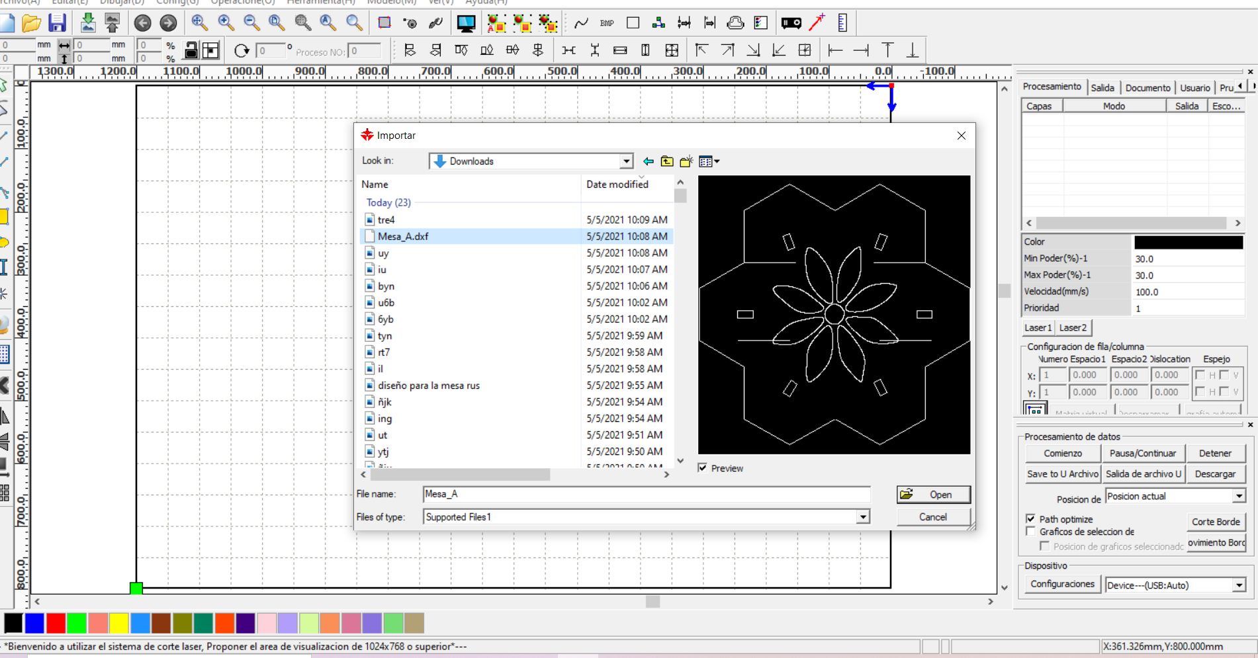
Task: Click the top-left corner alignment arrow icon
Action: point(701,50)
